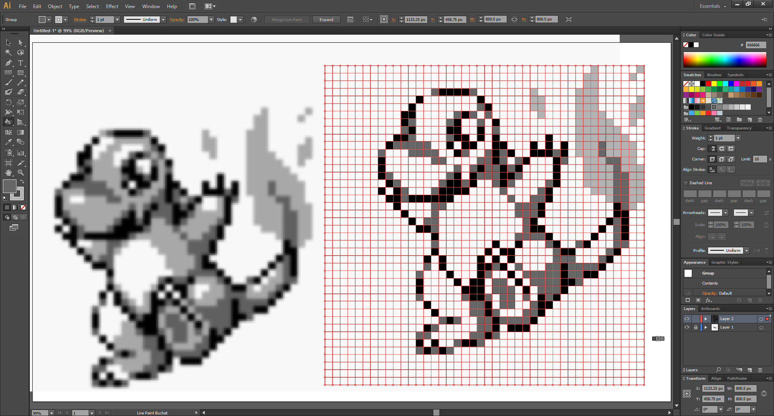The height and width of the screenshot is (416, 774).
Task: Open the zoom level 99% dropdown
Action: 51,413
